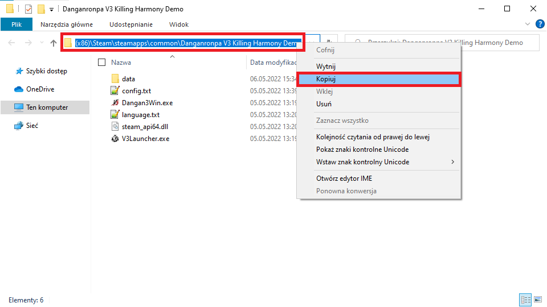
Task: Switch to large icons view in status bar
Action: coord(538,300)
